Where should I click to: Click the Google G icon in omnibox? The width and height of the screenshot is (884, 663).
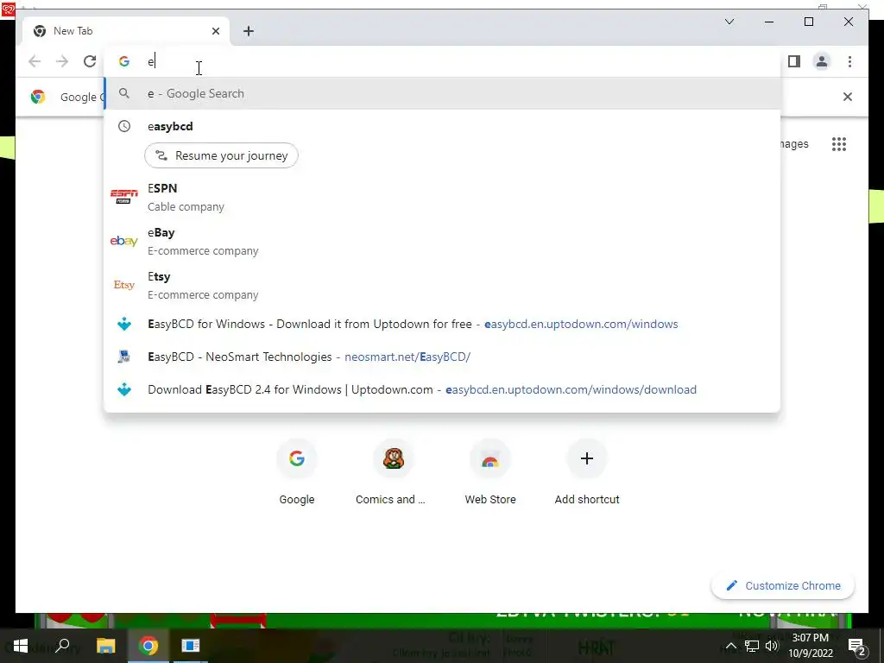pos(124,61)
